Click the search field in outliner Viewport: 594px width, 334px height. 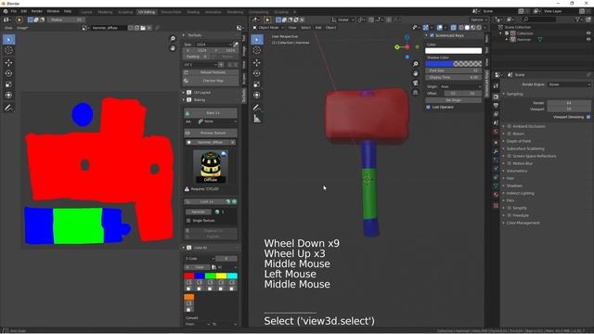539,19
